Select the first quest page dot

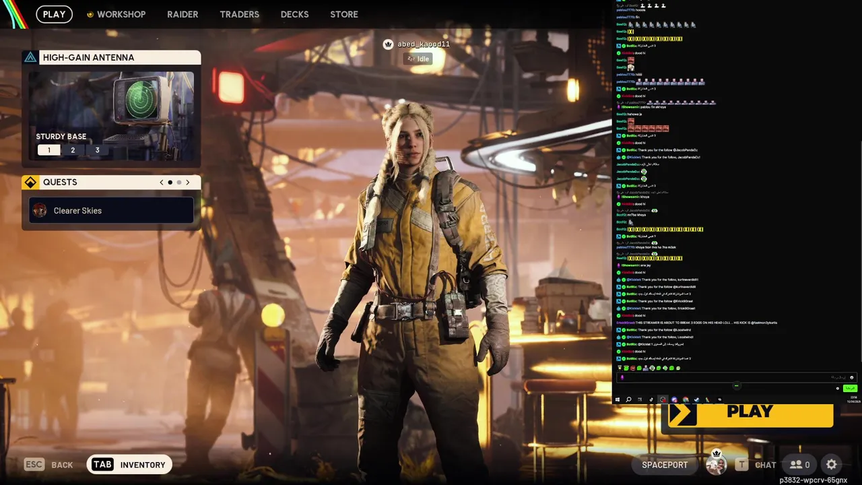click(170, 183)
